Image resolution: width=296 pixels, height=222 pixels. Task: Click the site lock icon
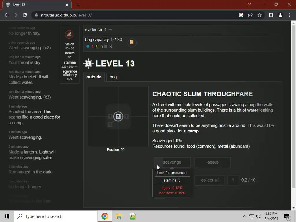pyautogui.click(x=36, y=15)
